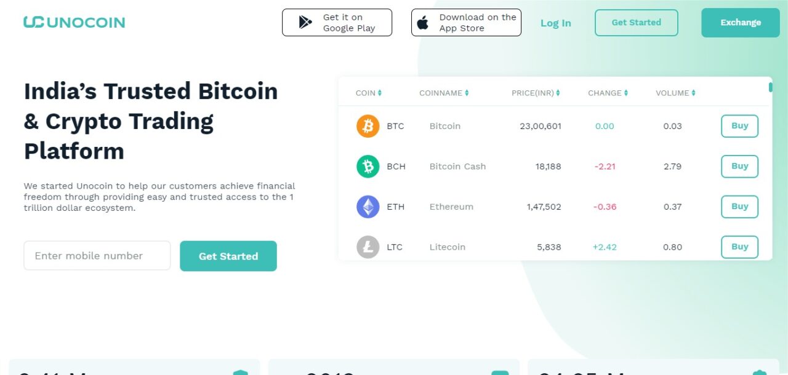Viewport: 788px width, 375px height.
Task: Sort table by COINNAME column arrows
Action: click(x=467, y=93)
